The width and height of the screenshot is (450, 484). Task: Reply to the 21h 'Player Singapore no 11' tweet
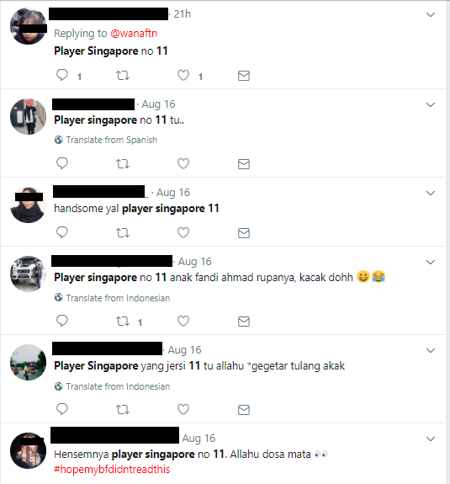click(62, 75)
